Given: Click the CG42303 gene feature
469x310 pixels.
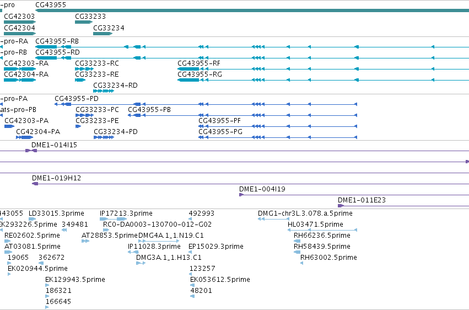Looking at the screenshot, I should [x=20, y=22].
